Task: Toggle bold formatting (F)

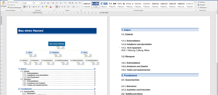Action: tap(25, 7)
